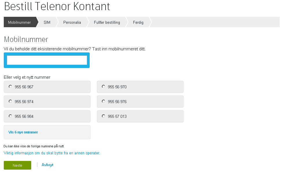Open Viktig informasjon om bytte fra operatør link
Viewport: 282px width, 178px height.
point(52,153)
